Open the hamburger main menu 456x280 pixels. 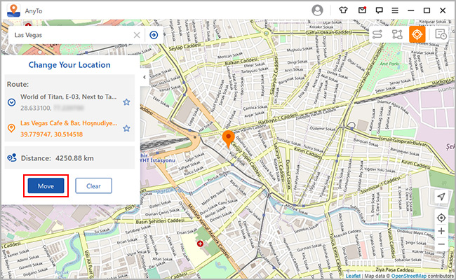point(396,10)
